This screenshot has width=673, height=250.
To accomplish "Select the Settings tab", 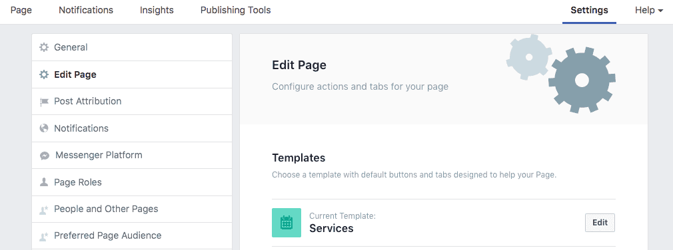I will 589,10.
